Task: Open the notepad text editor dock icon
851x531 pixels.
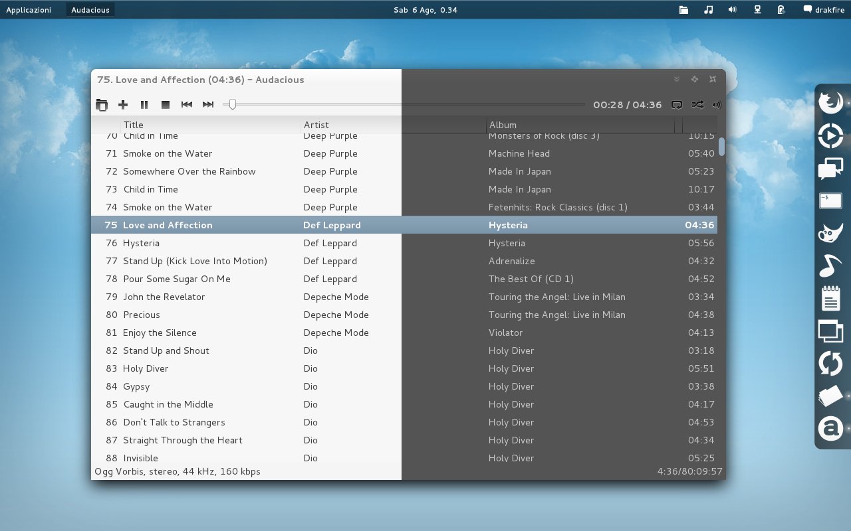Action: point(830,299)
